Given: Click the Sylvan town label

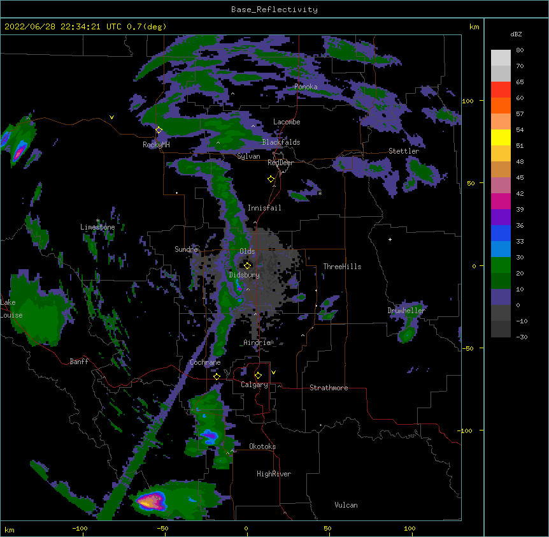Looking at the screenshot, I should pos(248,156).
